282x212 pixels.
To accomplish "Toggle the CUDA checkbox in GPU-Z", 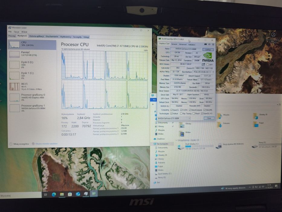I will (181, 110).
